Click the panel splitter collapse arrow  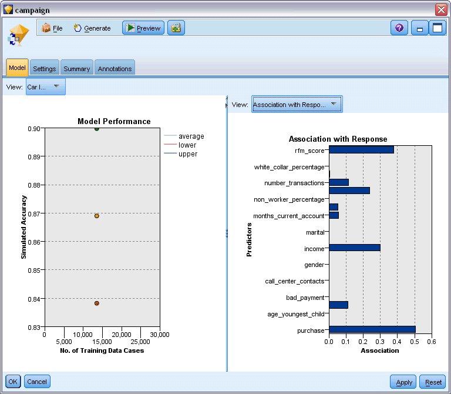click(x=226, y=105)
